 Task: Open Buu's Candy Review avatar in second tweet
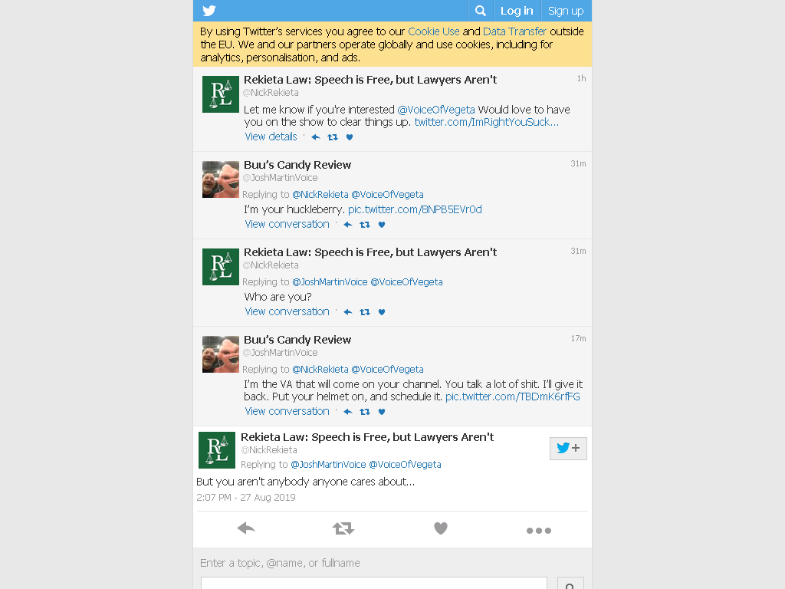click(221, 179)
